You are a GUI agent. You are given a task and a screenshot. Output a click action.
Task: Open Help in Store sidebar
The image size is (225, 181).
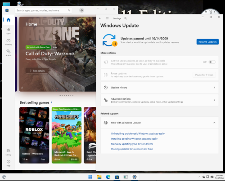coord(9,163)
